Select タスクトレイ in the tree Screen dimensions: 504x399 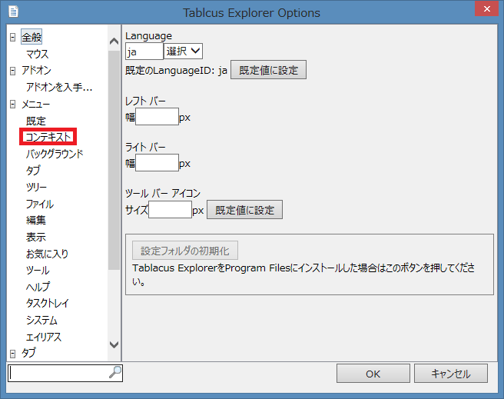click(47, 304)
